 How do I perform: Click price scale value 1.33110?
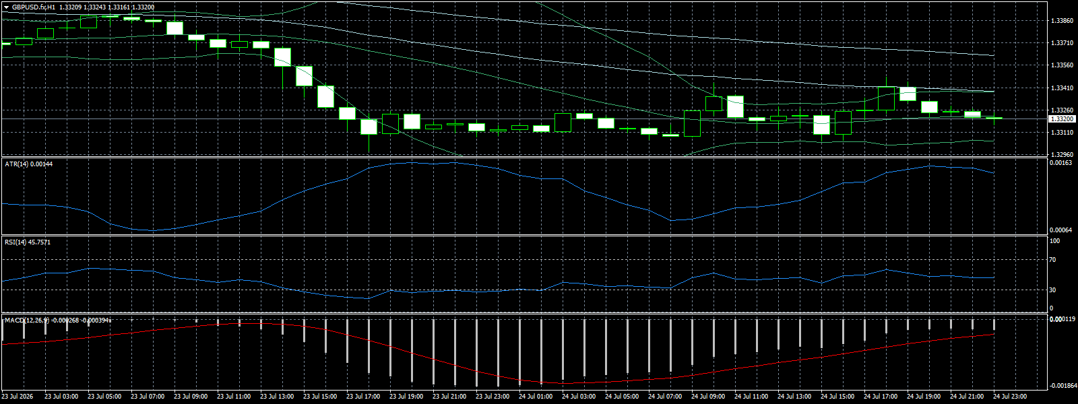[x=1062, y=133]
